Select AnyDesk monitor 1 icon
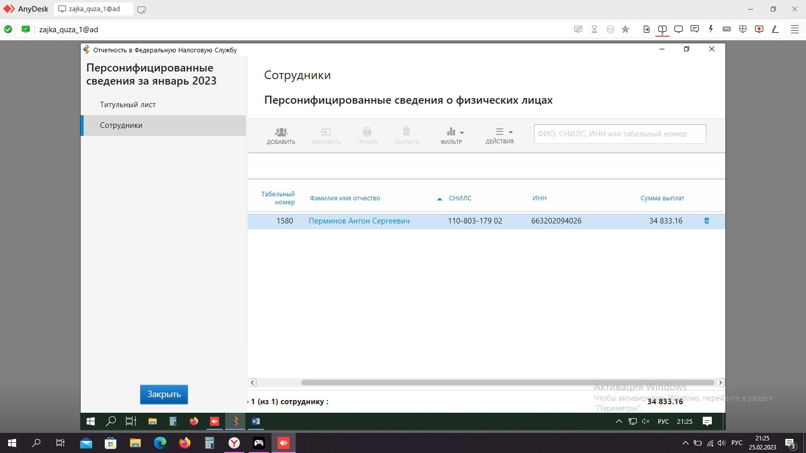The height and width of the screenshot is (453, 806). pyautogui.click(x=662, y=29)
